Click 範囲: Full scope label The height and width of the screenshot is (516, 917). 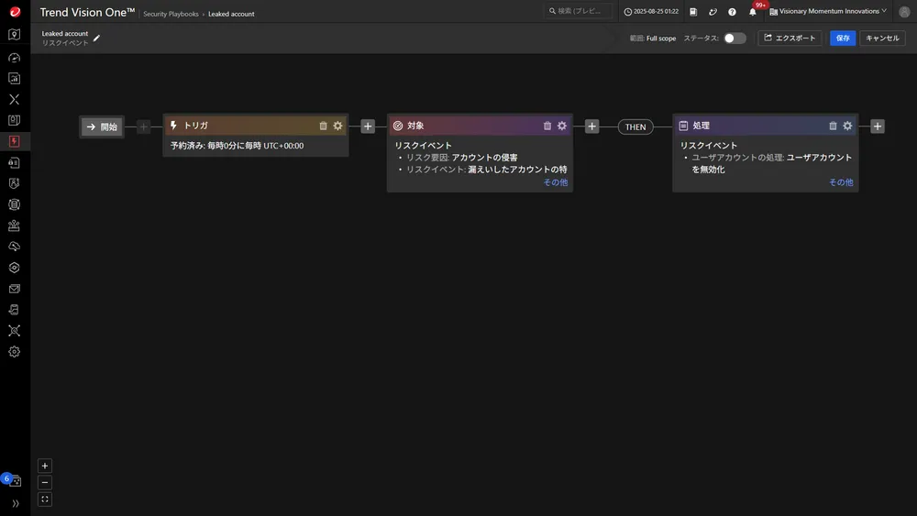point(653,38)
